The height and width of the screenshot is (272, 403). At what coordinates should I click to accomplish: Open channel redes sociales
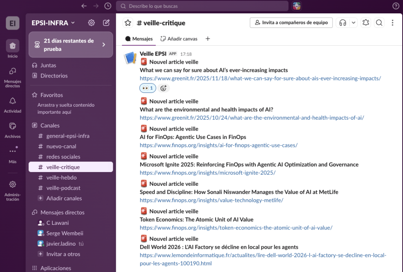point(71,157)
